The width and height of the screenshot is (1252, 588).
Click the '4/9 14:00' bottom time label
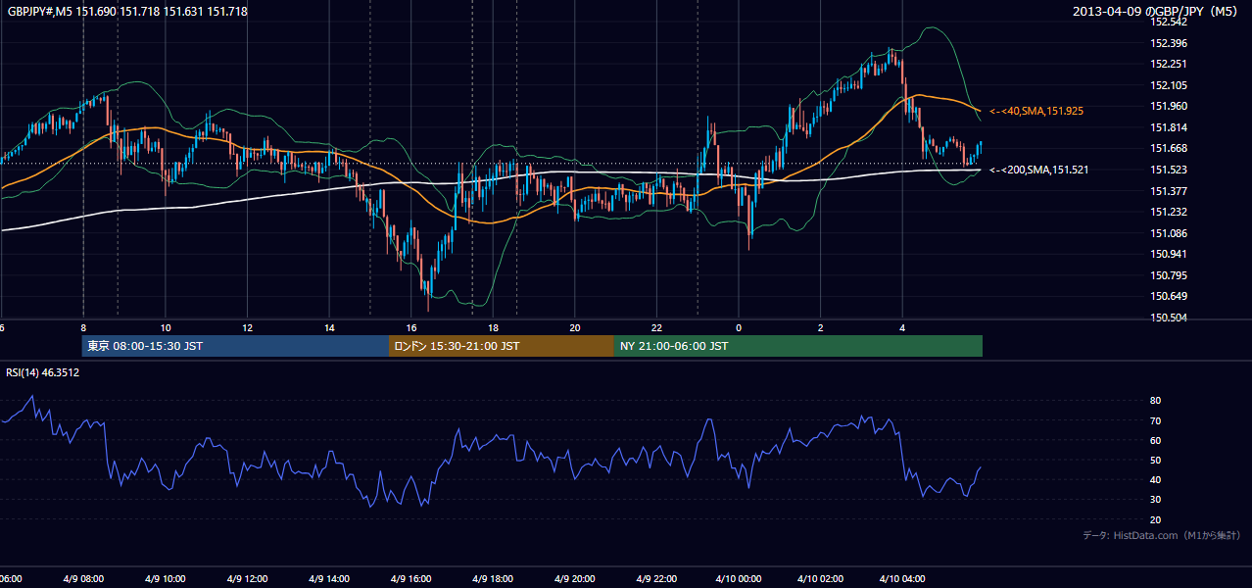(x=329, y=579)
